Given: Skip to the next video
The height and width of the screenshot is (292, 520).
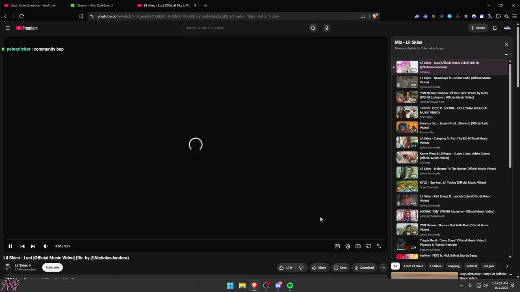Looking at the screenshot, I should click(33, 246).
